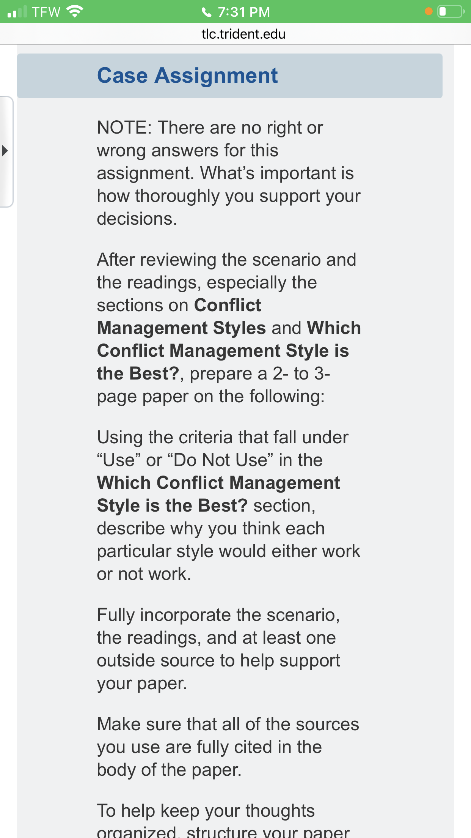This screenshot has width=471, height=838.
Task: Tap the battery indicator icon
Action: pos(451,11)
